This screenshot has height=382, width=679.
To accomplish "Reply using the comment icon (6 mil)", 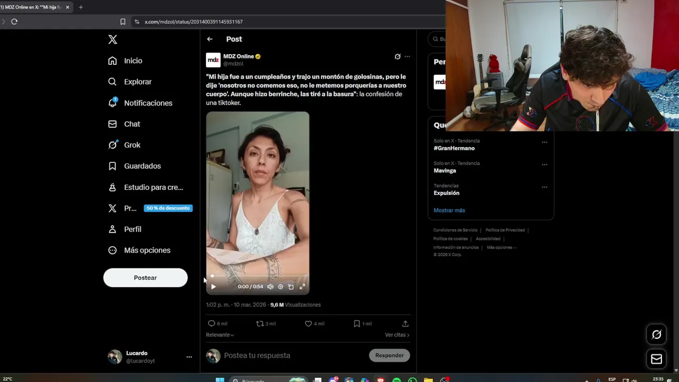I will point(211,324).
